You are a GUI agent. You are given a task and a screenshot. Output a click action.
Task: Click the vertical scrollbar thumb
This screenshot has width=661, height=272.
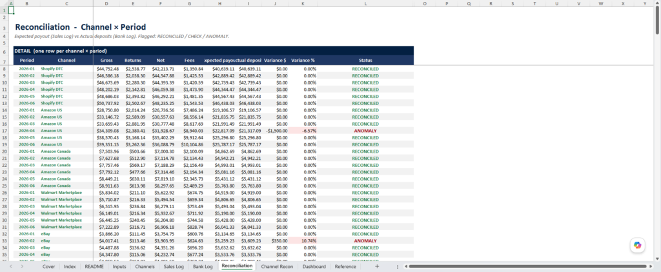[657, 21]
